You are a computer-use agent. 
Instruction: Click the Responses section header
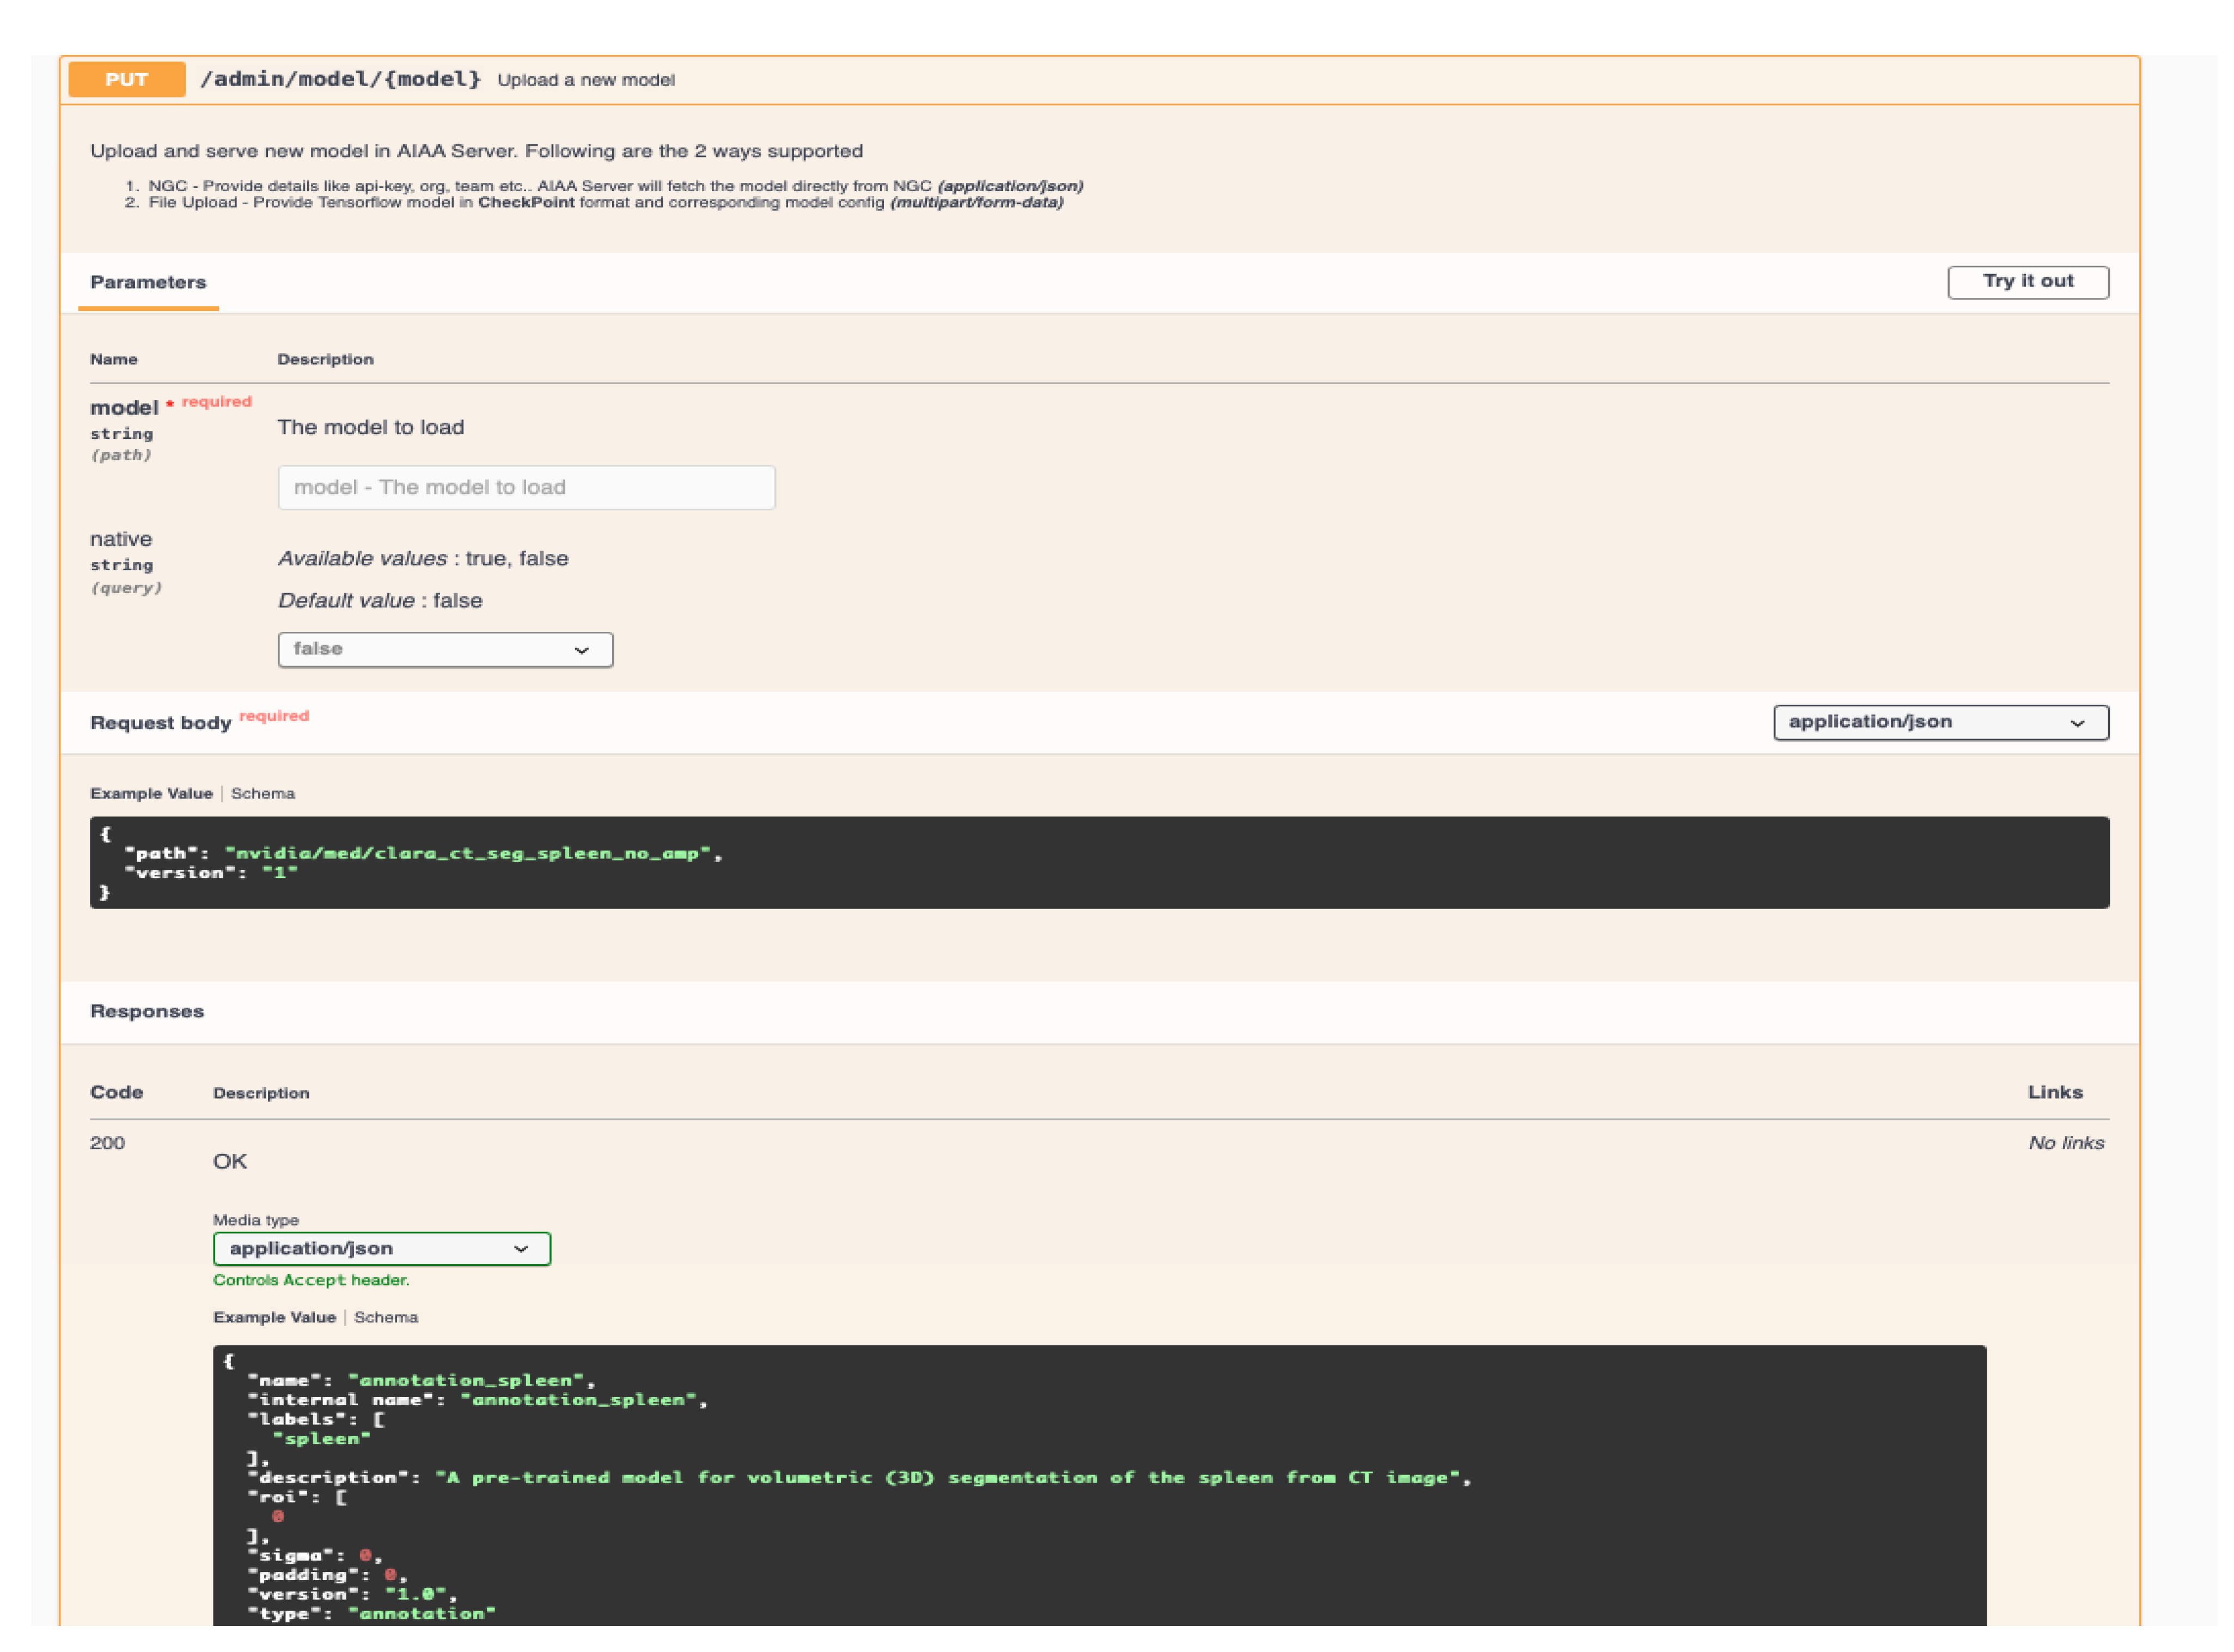pos(147,1011)
